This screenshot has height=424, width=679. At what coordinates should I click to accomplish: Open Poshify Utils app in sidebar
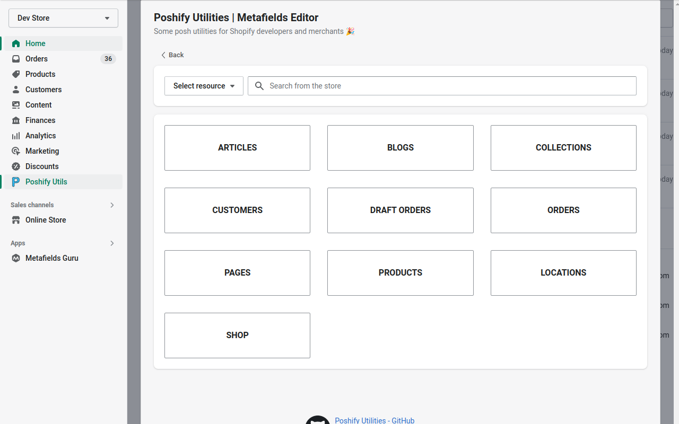[62, 182]
